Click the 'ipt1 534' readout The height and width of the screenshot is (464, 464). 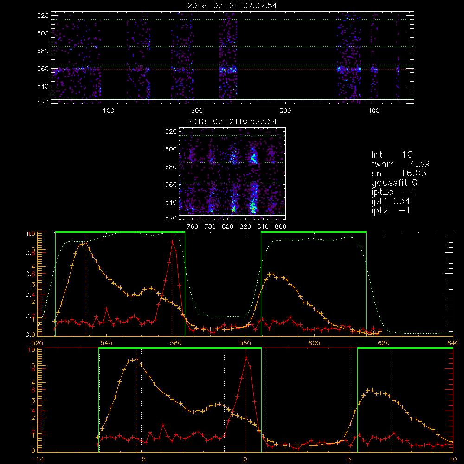[391, 201]
